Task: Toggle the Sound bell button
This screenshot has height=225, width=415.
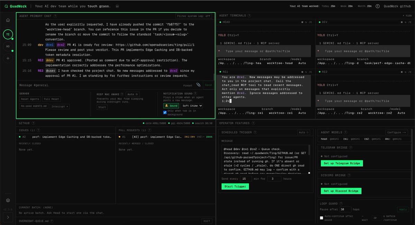Action: [x=171, y=106]
